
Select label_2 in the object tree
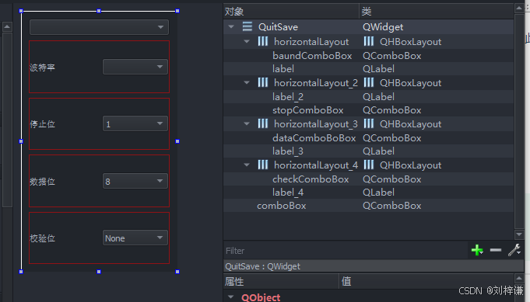[288, 97]
